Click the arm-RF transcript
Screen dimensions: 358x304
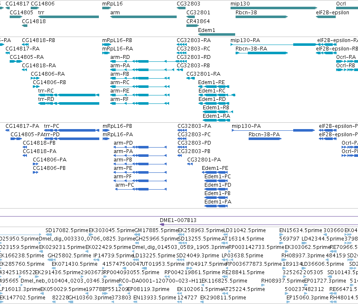click(x=140, y=103)
